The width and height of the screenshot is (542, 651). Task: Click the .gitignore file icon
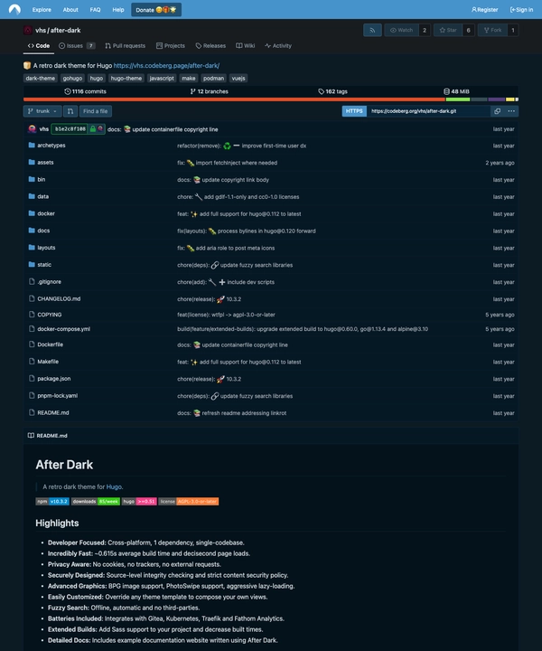(32, 281)
